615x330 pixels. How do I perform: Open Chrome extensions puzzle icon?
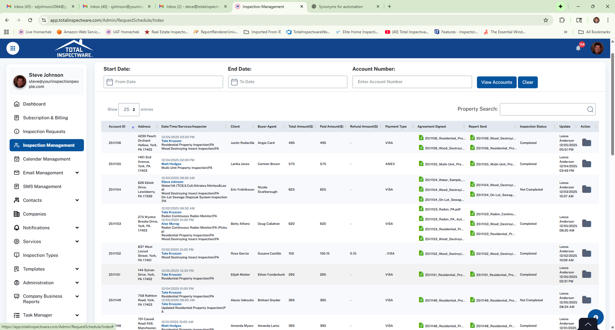(562, 20)
